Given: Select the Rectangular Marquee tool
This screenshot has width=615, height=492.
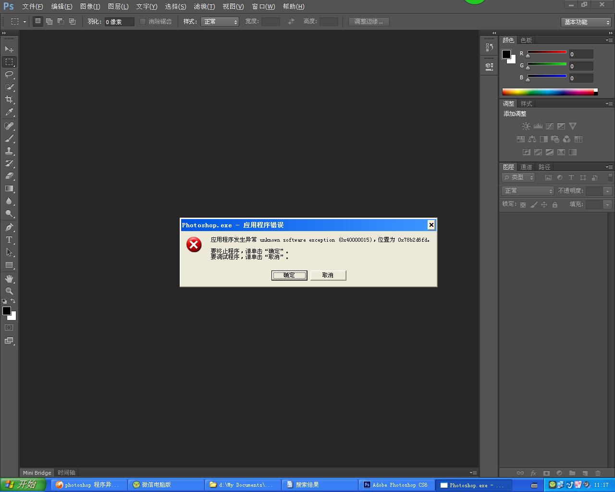Looking at the screenshot, I should 9,62.
